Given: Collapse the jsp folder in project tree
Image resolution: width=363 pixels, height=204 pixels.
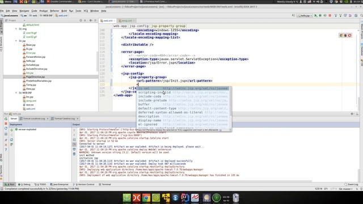Looking at the screenshot, I should pos(16,41).
